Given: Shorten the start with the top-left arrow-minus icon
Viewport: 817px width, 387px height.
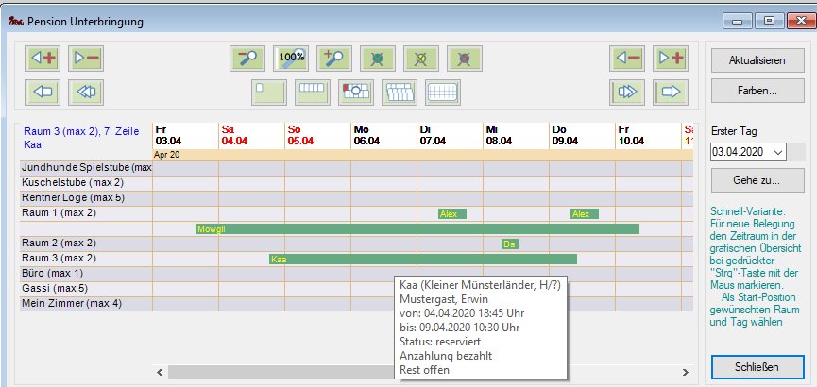Looking at the screenshot, I should pos(87,58).
